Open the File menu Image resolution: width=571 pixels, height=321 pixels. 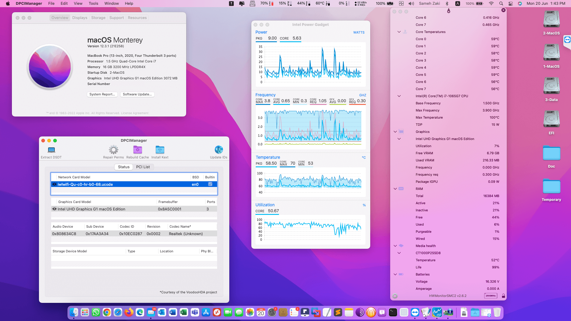coord(51,4)
